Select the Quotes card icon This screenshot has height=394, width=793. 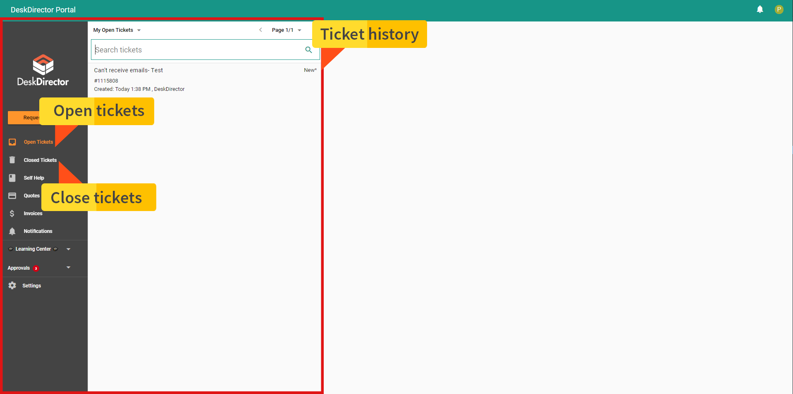(x=12, y=195)
